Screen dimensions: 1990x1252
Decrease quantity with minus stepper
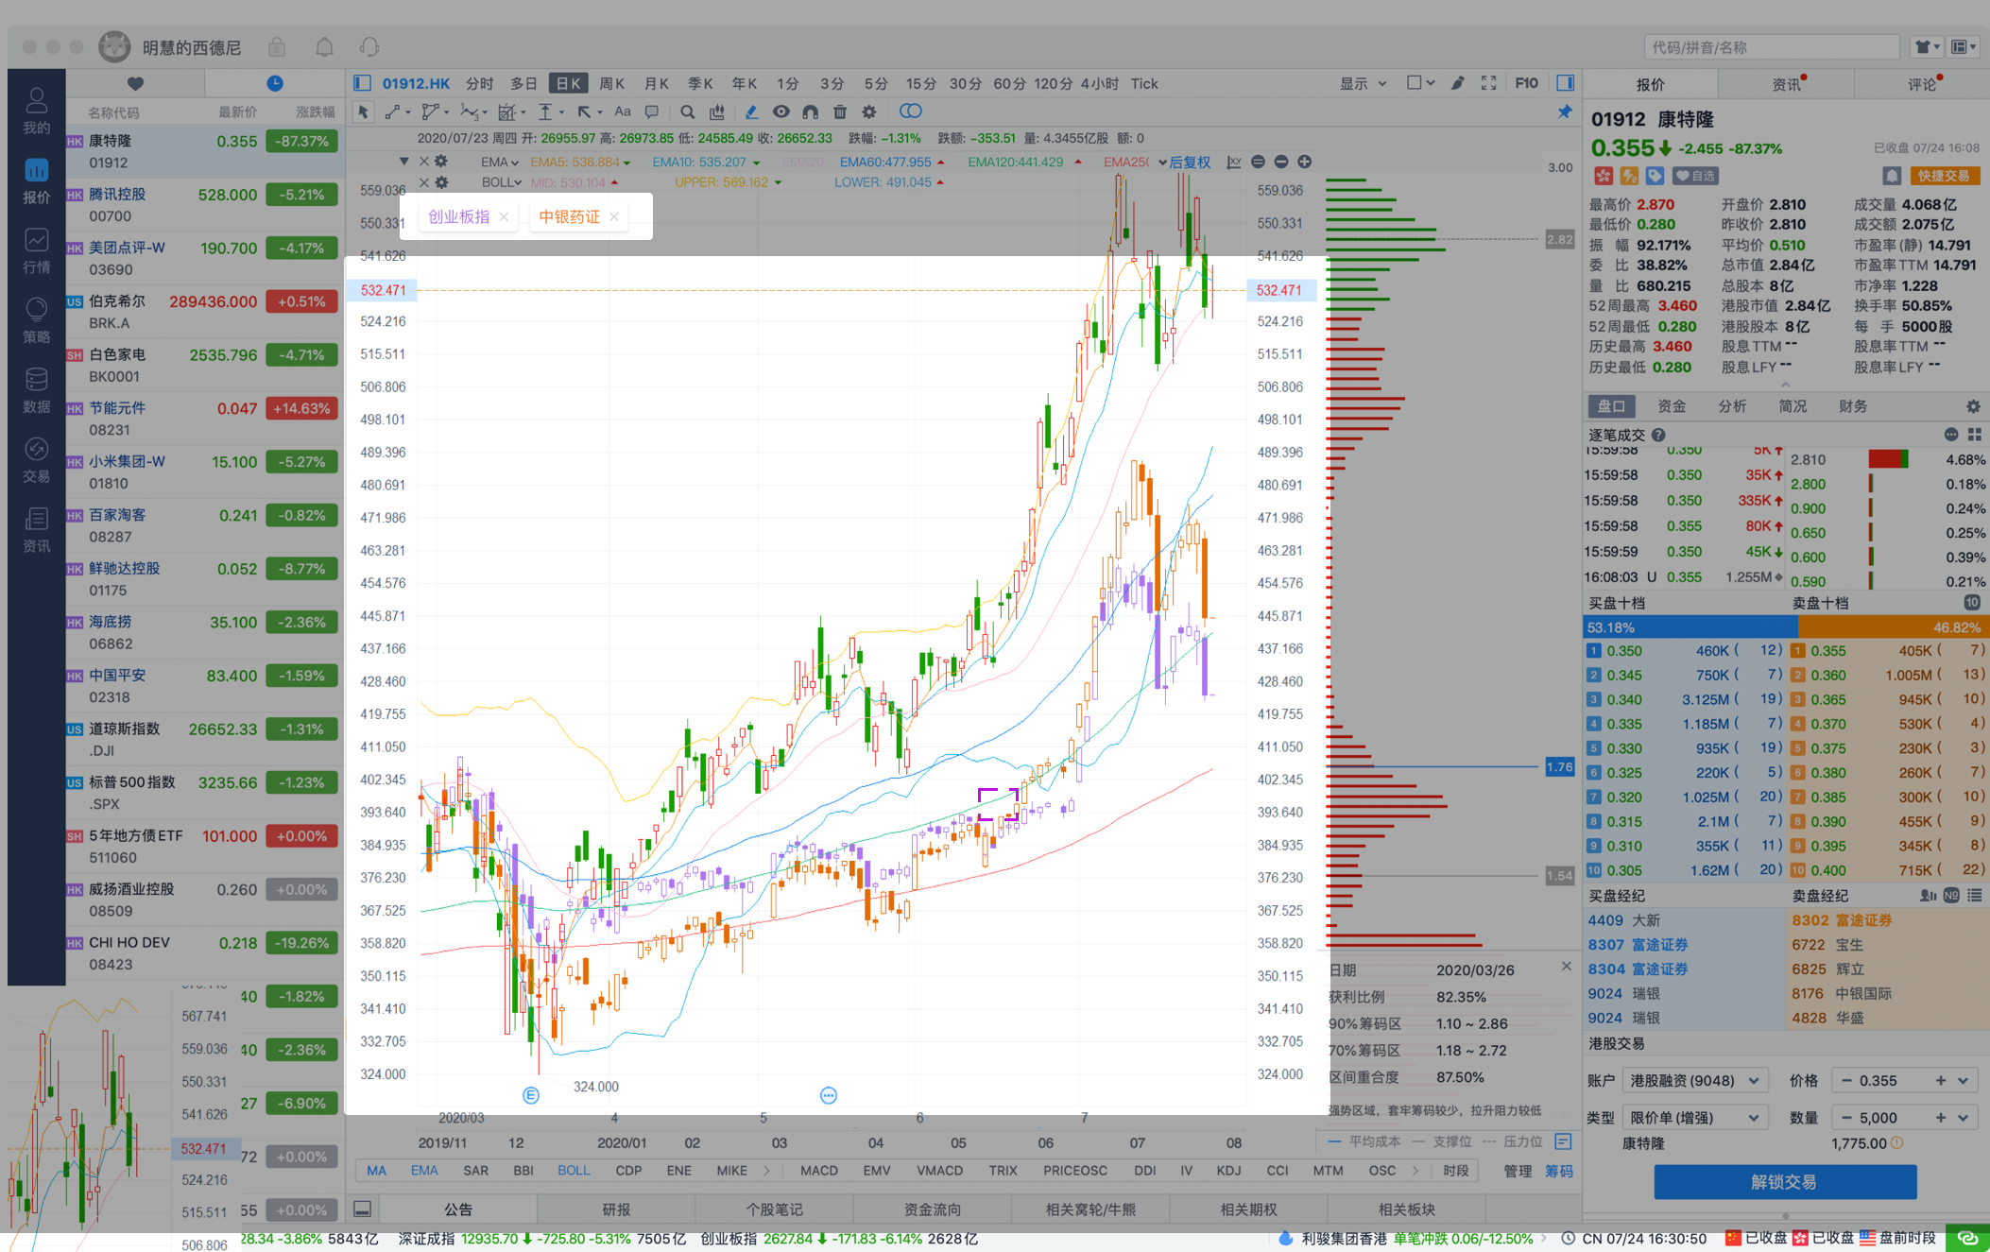coord(1845,1117)
